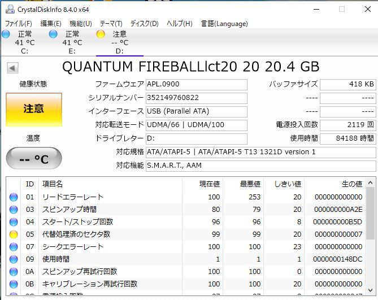Click raw value 000000000A2E
Viewport: 378px width, 300px height.
pos(338,210)
